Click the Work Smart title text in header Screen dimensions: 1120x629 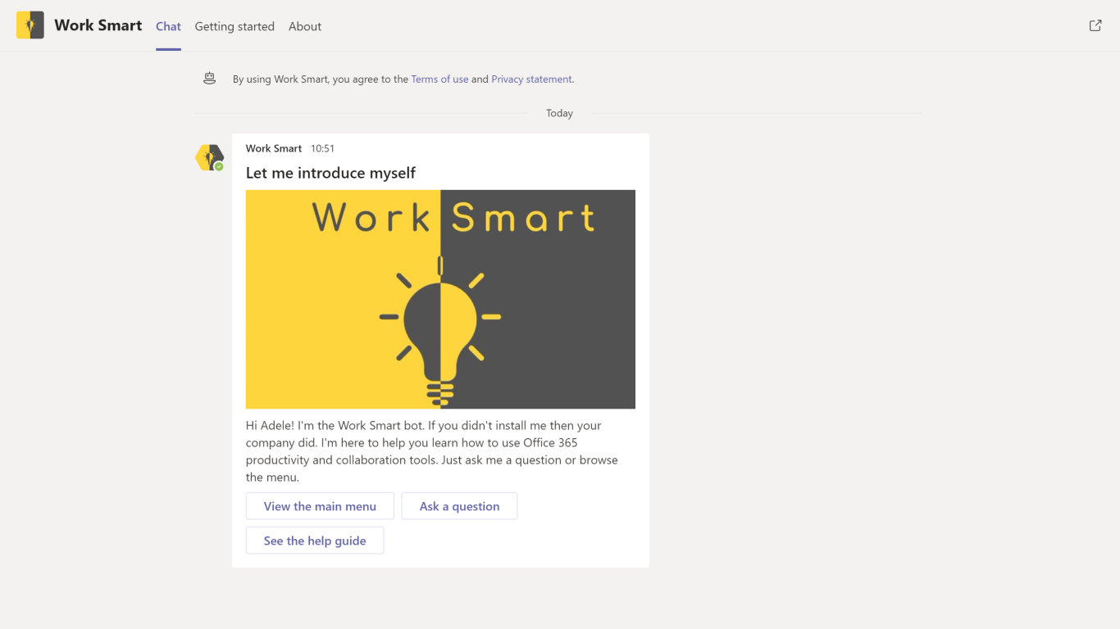(x=98, y=25)
